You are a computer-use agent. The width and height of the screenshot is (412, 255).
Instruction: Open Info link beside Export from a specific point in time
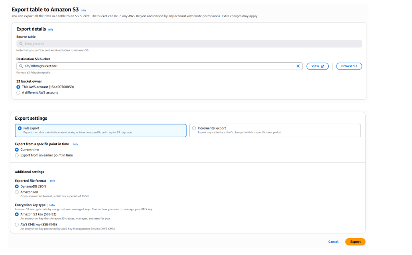pyautogui.click(x=75, y=144)
